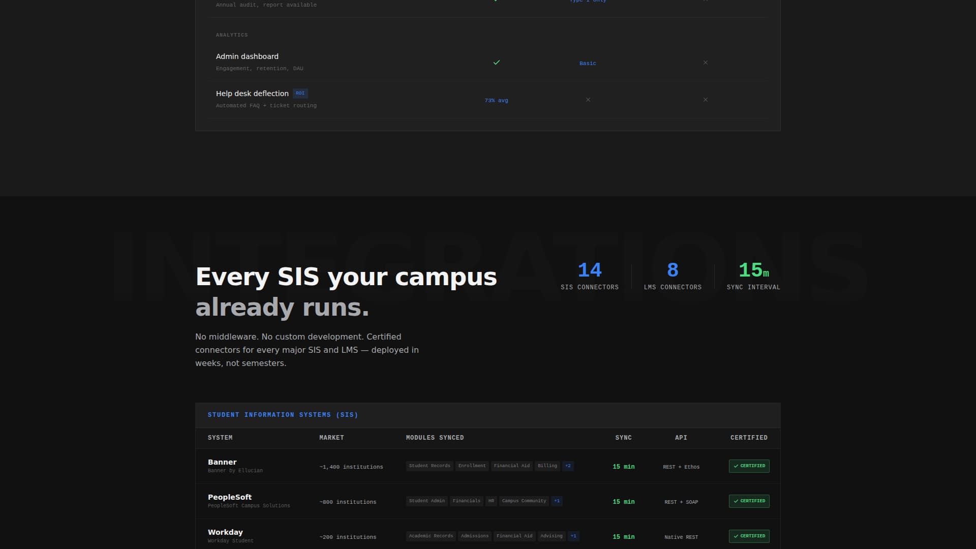Click the 14 SIS Connectors stat
The image size is (976, 549).
[x=590, y=276]
